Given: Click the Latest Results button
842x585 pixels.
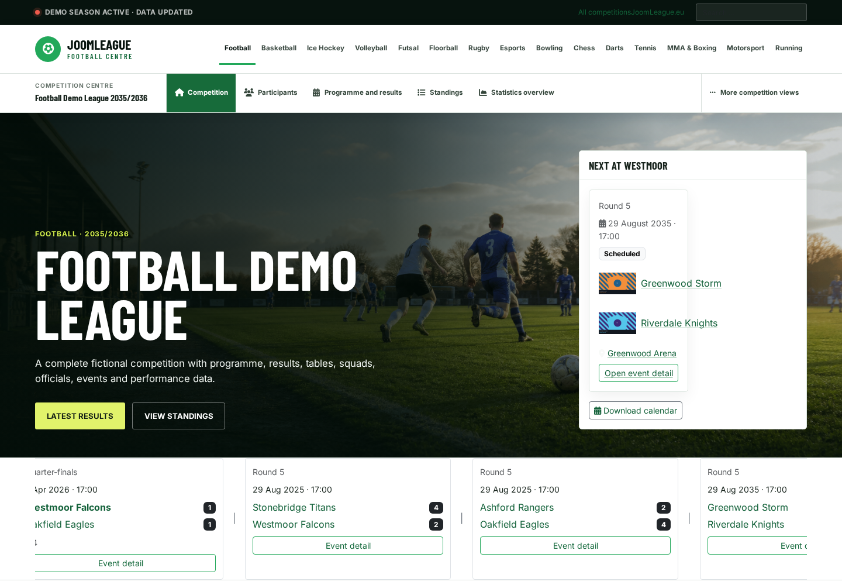Looking at the screenshot, I should click(x=80, y=416).
